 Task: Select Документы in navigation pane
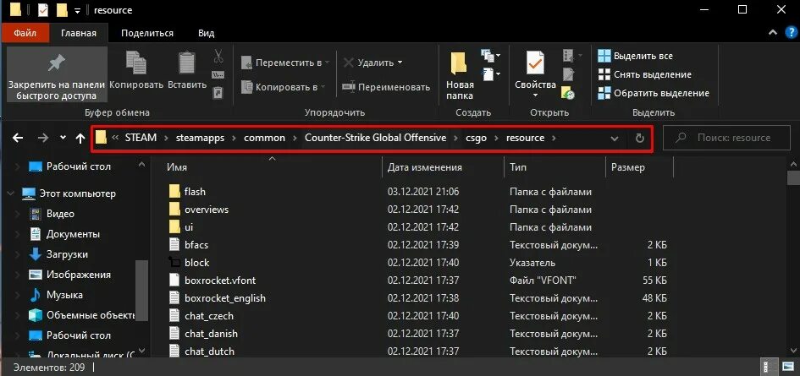tap(73, 234)
